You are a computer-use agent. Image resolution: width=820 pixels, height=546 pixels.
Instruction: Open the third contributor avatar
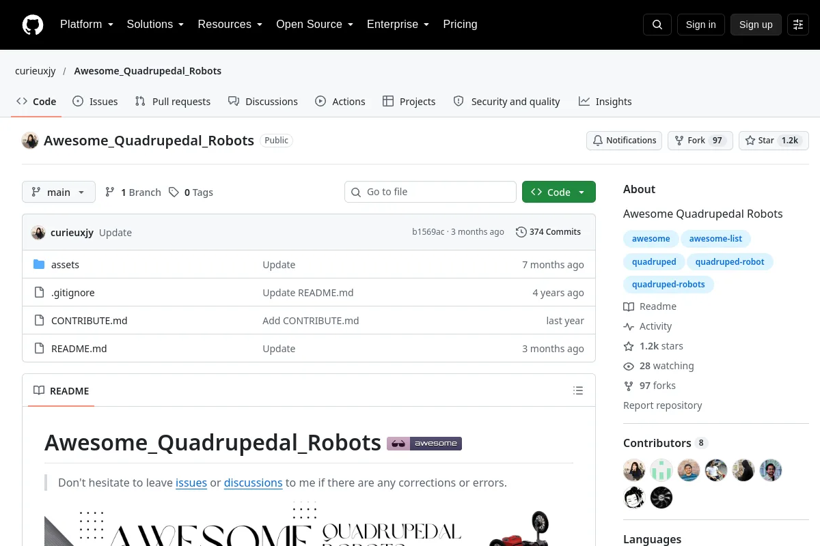click(x=689, y=470)
